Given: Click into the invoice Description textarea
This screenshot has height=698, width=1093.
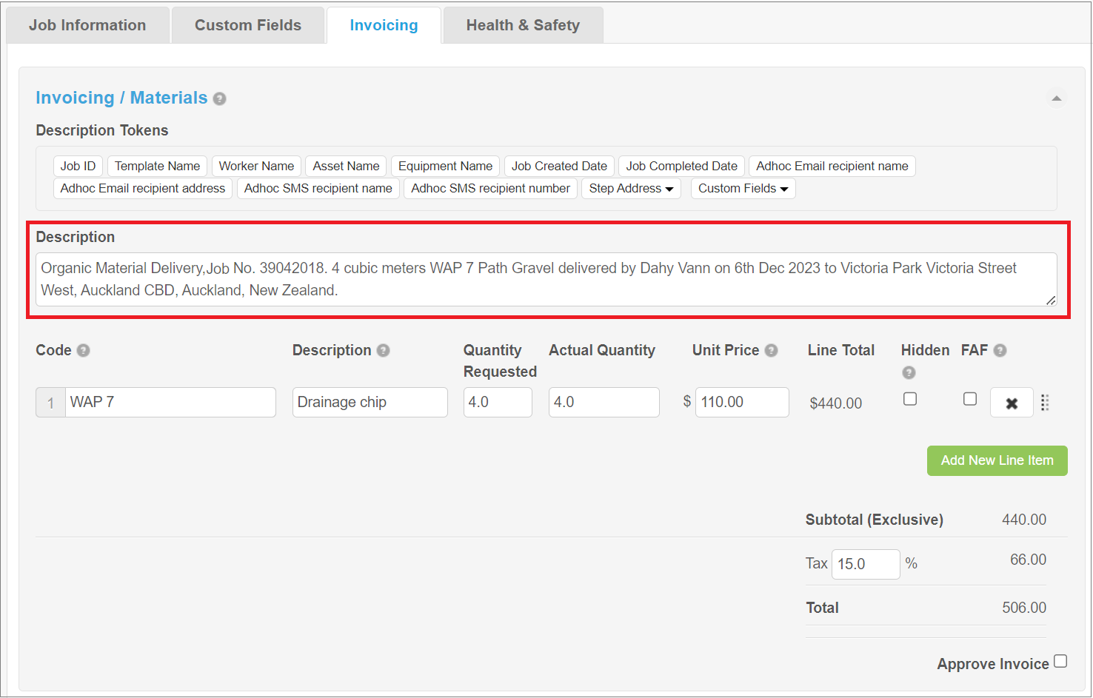Looking at the screenshot, I should (x=546, y=280).
